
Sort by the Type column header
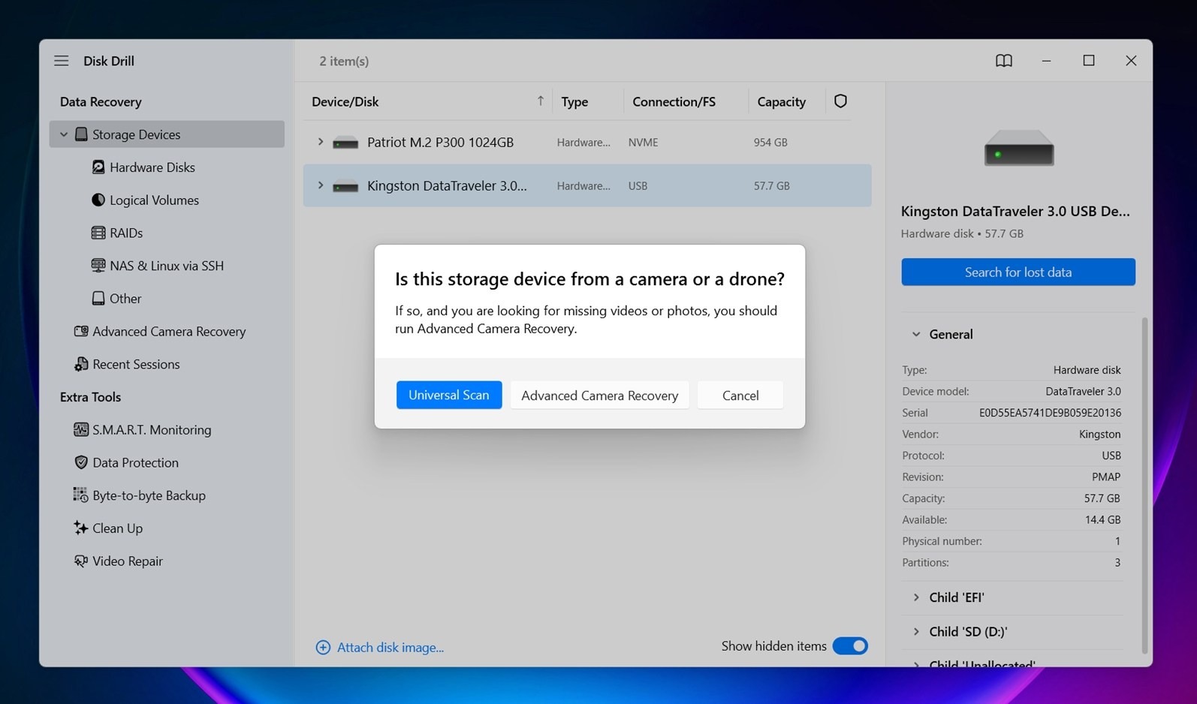tap(574, 101)
